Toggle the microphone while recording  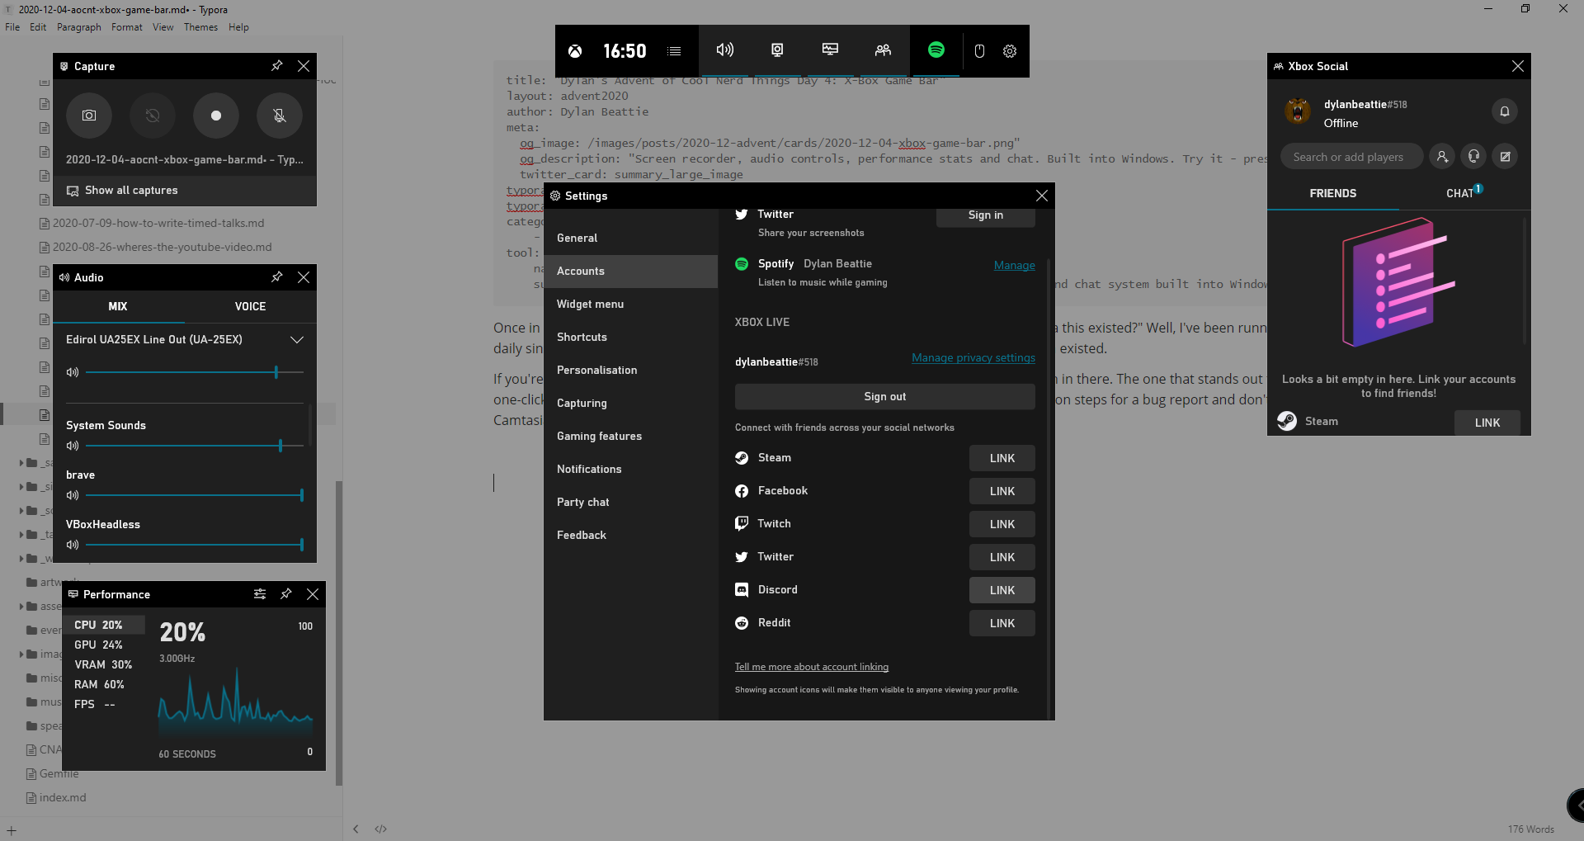pos(280,116)
